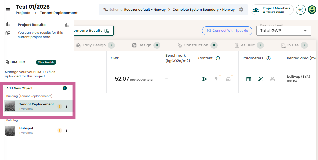Image resolution: width=318 pixels, height=160 pixels.
Task: Open the hamburger navigation menu
Action: (x=8, y=10)
